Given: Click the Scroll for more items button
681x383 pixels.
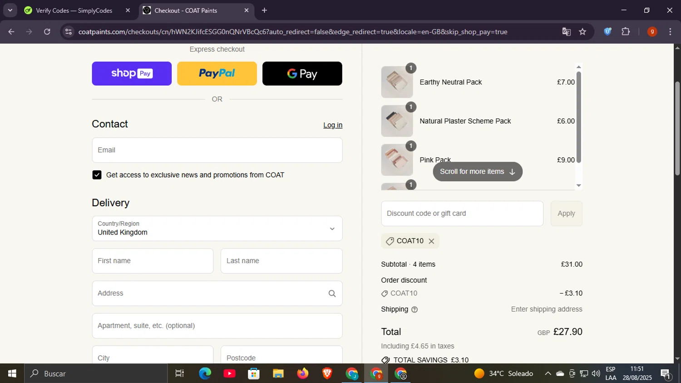Looking at the screenshot, I should tap(478, 172).
